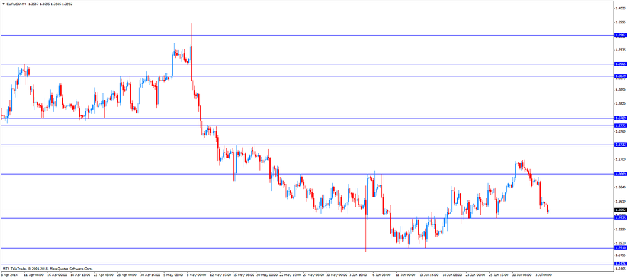The width and height of the screenshot is (628, 278).
Task: Click the 22 May 16:00 time label
Action: (290, 275)
